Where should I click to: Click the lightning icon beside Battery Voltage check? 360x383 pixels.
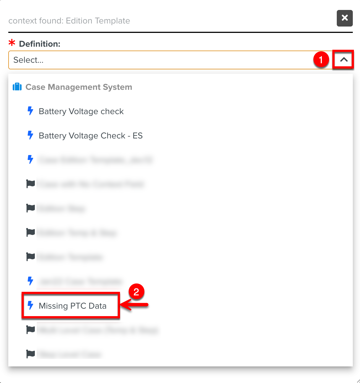click(30, 111)
